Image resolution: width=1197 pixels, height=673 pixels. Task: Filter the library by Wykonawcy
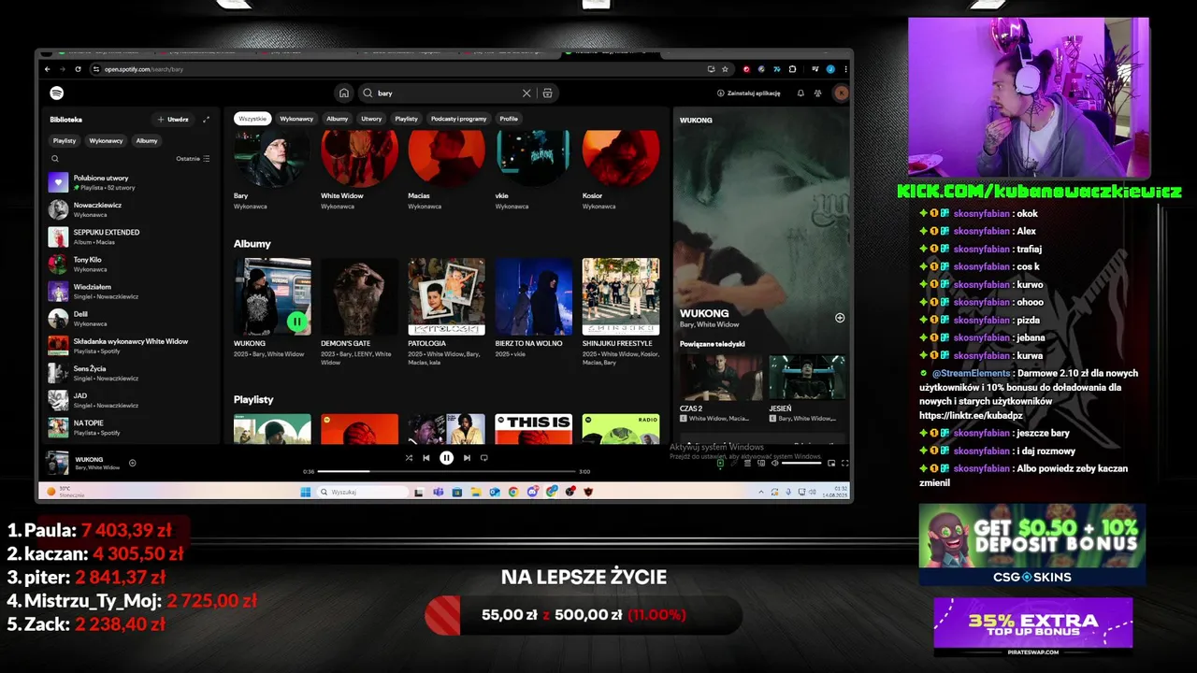point(106,140)
